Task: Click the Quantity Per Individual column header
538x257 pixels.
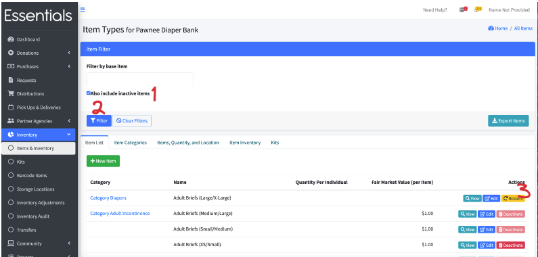Action: (321, 182)
